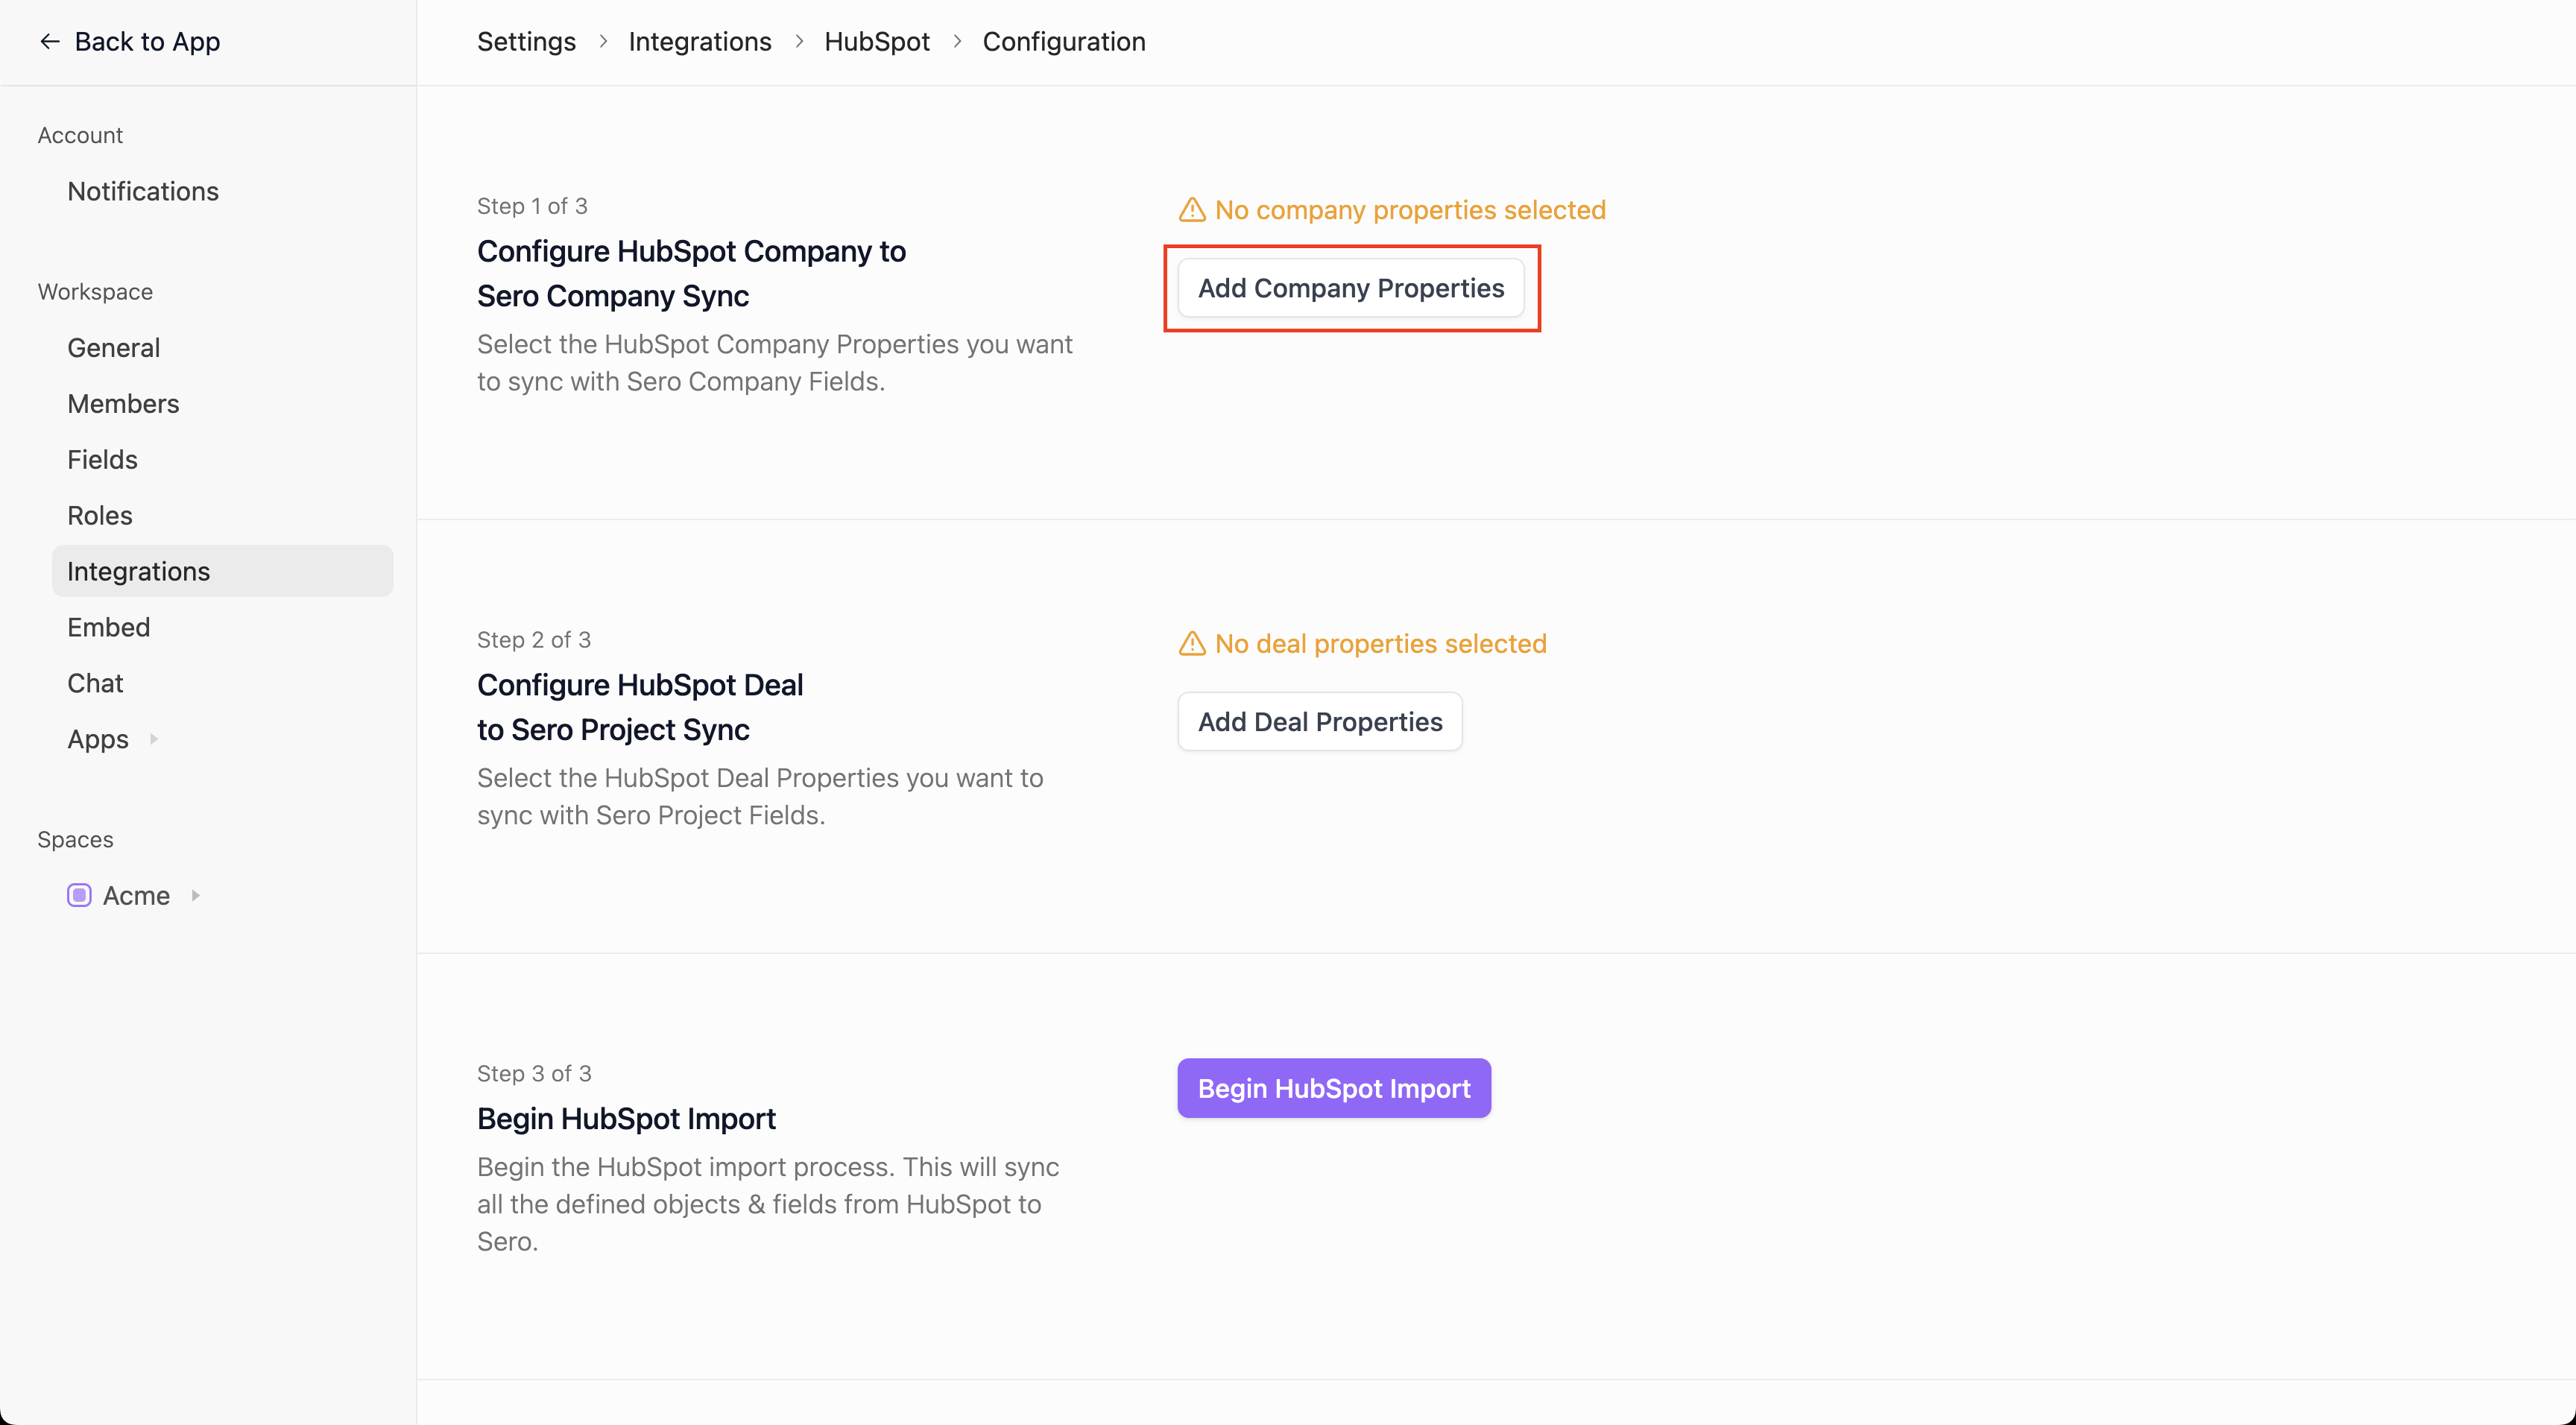Viewport: 2576px width, 1425px height.
Task: Click the company properties warning triangle icon
Action: click(1192, 210)
